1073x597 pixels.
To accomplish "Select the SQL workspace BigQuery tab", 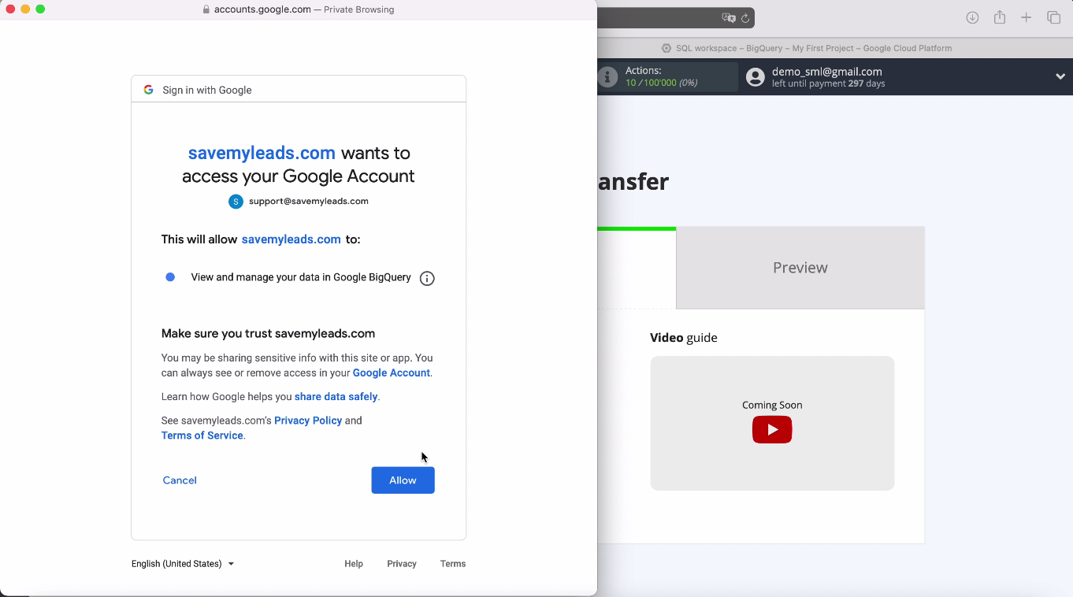I will click(807, 48).
